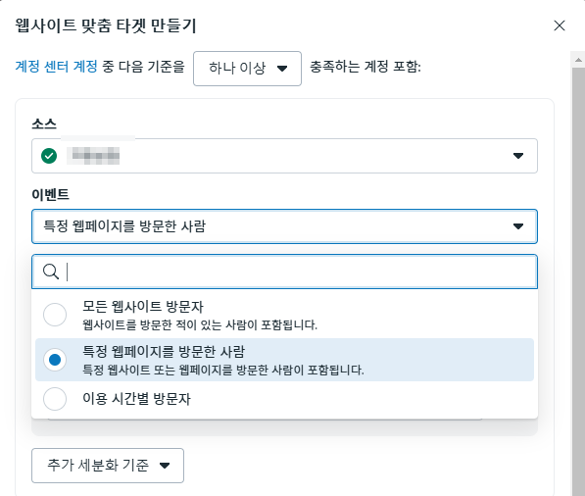Open 계정 센터 계정 link
The image size is (585, 496).
click(x=56, y=67)
